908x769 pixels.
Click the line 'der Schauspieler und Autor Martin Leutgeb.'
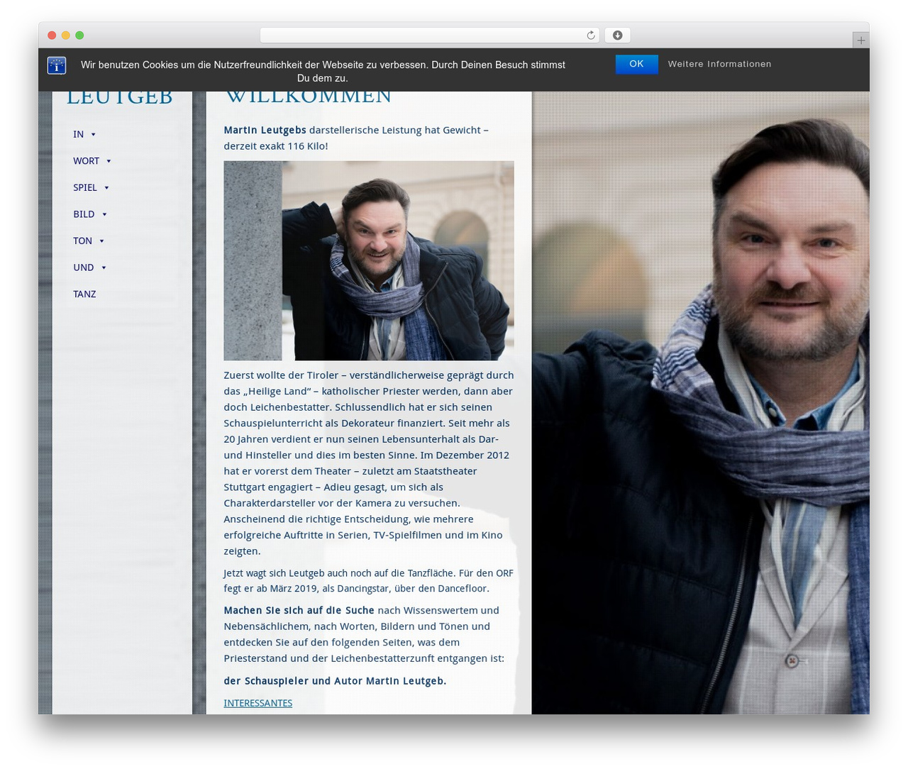pyautogui.click(x=335, y=681)
